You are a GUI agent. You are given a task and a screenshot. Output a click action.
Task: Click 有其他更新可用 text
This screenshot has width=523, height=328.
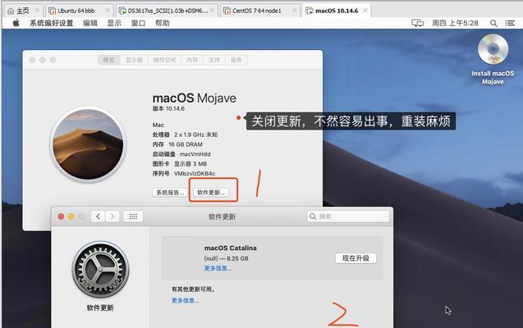click(x=193, y=289)
